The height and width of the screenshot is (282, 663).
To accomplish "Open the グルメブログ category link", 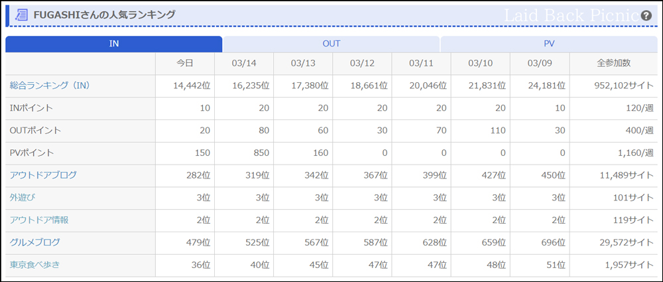I will [34, 243].
